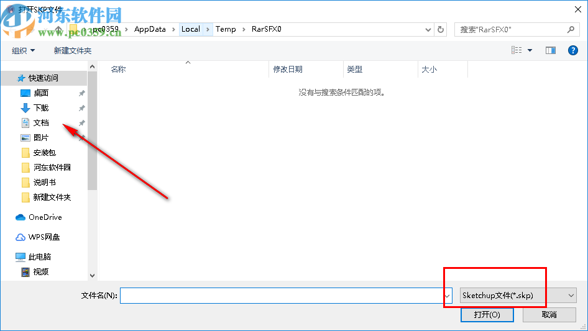Click the 新建文件夹 toolbar button
This screenshot has width=588, height=331.
73,50
